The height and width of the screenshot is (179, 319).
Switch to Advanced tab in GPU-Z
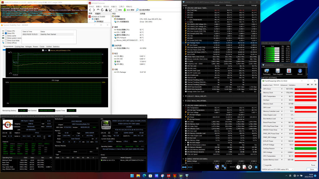click(284, 85)
